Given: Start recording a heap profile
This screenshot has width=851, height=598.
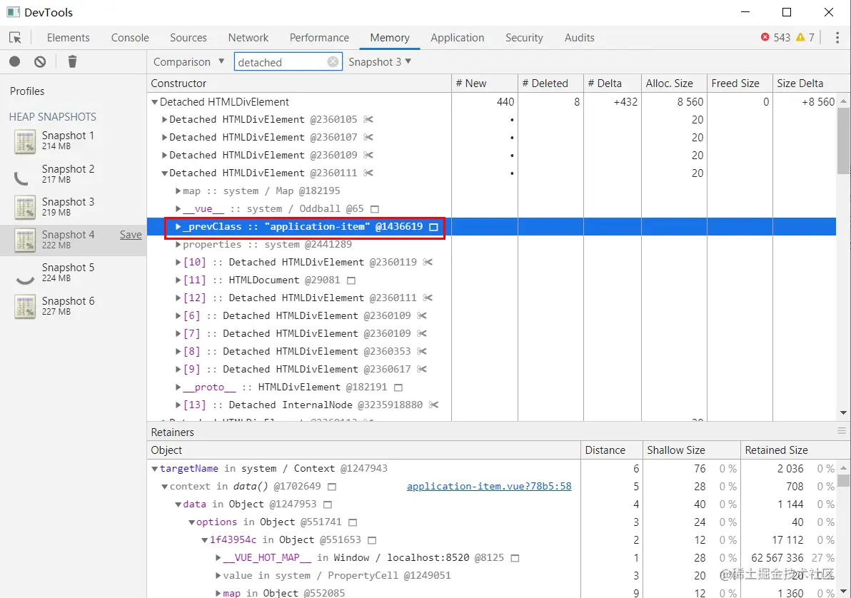Looking at the screenshot, I should coord(15,62).
